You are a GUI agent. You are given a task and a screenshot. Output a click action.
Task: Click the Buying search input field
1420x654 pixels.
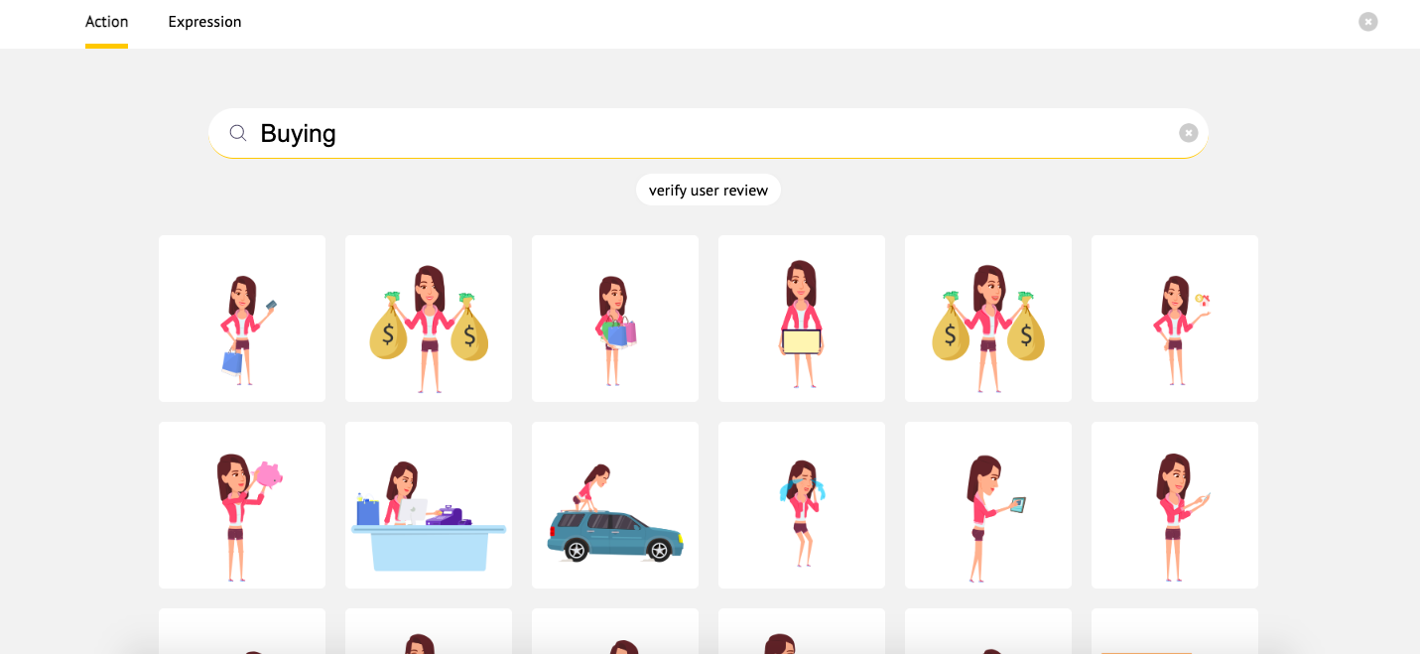695,133
